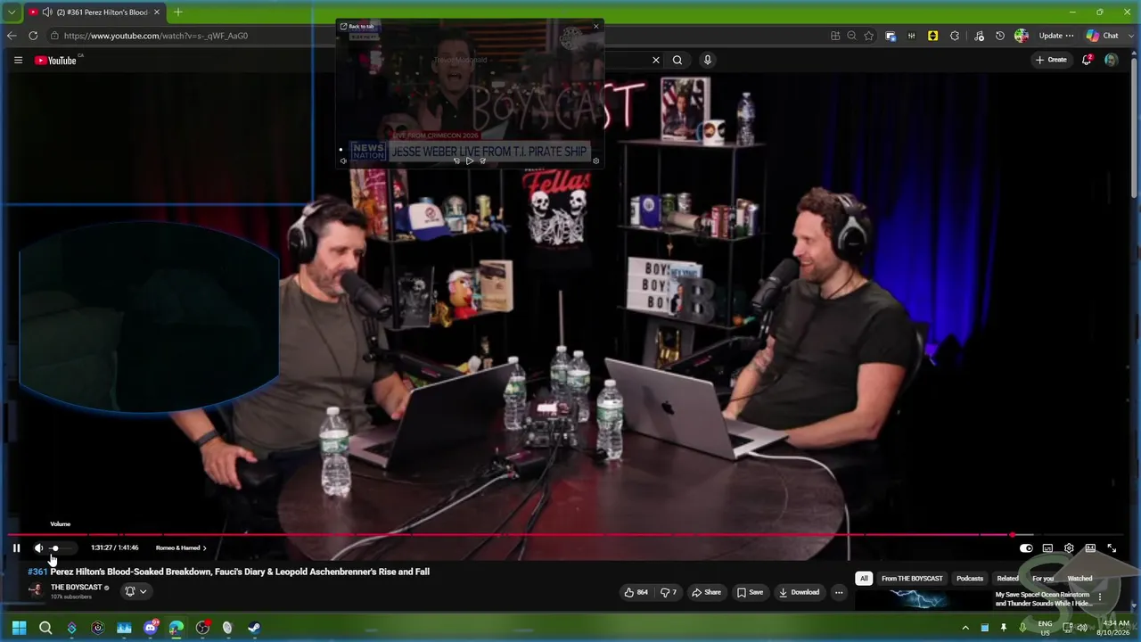The image size is (1141, 642).
Task: Go back in the browser
Action: point(12,36)
